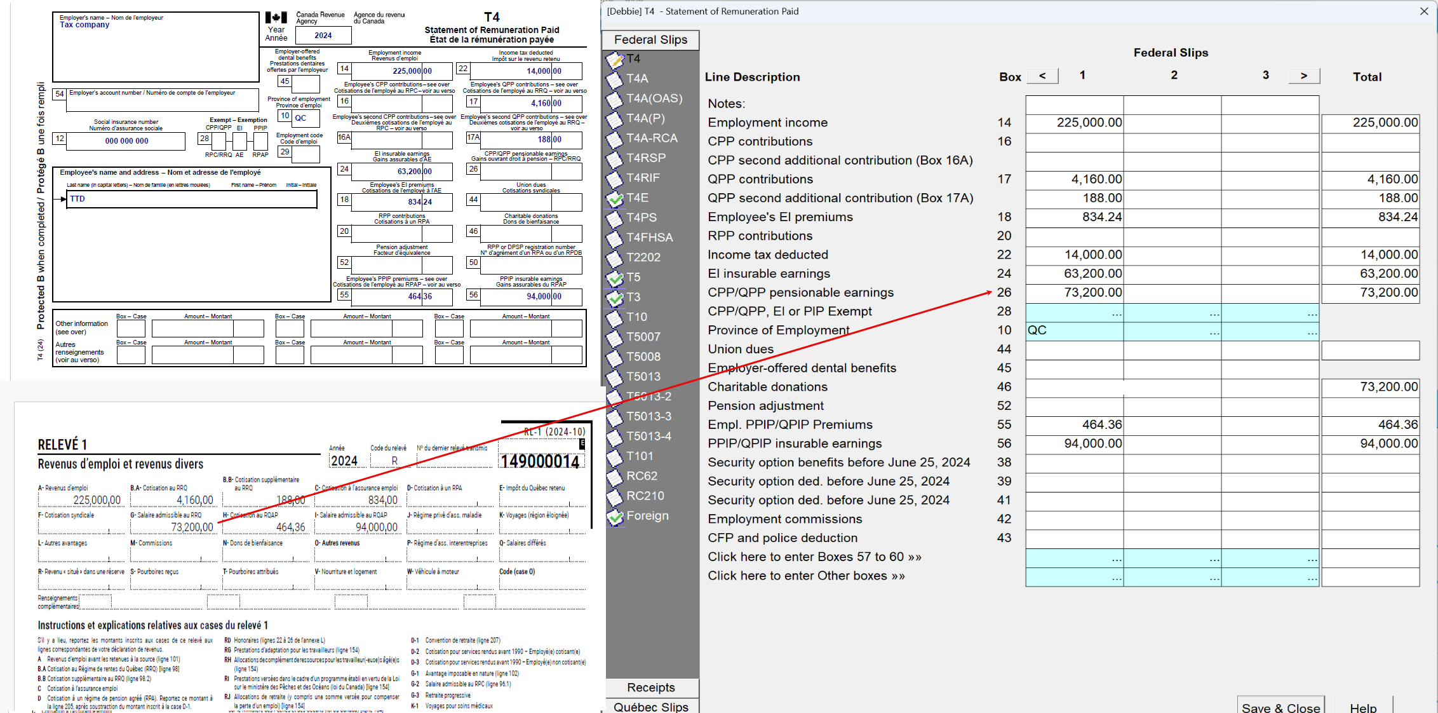Viewport: 1438px width, 713px height.
Task: Expand Boxes 57 to 60 entry column 1
Action: click(1075, 558)
